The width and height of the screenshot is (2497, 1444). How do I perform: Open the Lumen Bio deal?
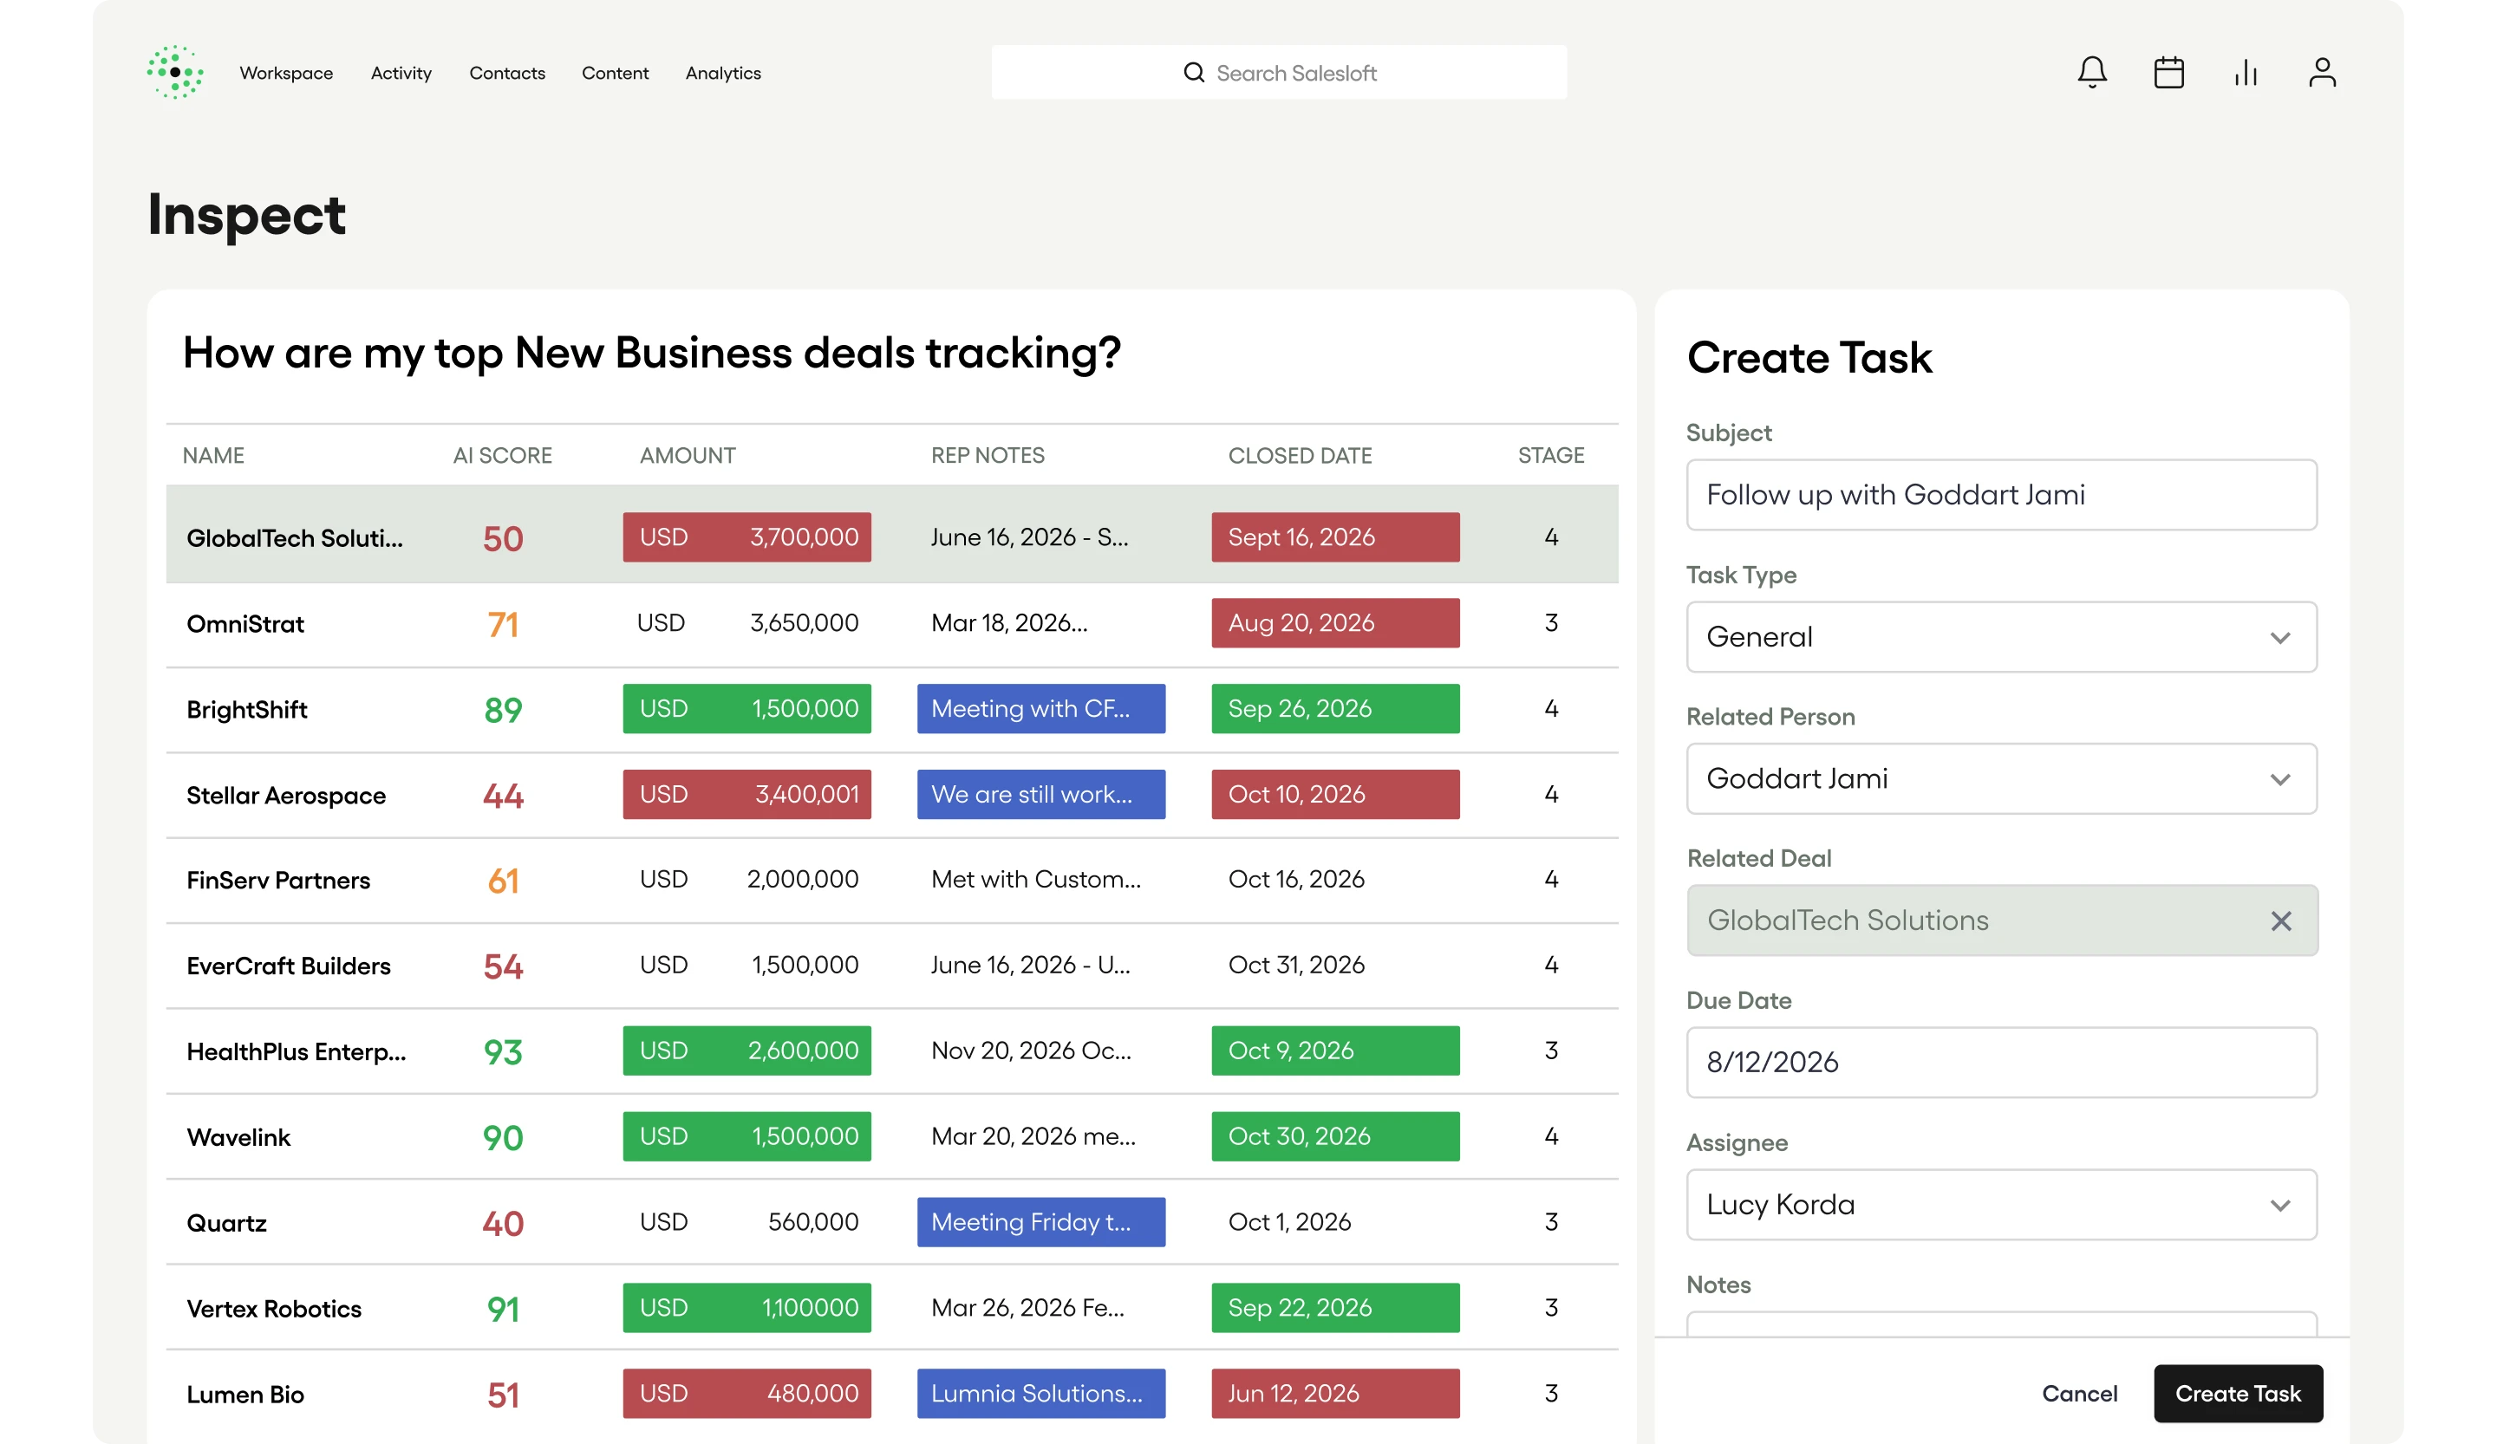click(x=244, y=1395)
